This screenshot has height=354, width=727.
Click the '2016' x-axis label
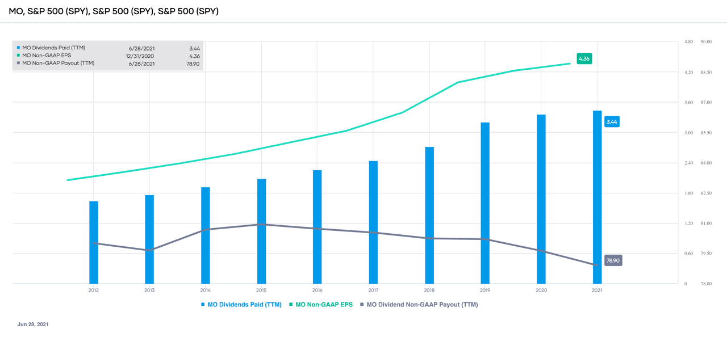317,290
